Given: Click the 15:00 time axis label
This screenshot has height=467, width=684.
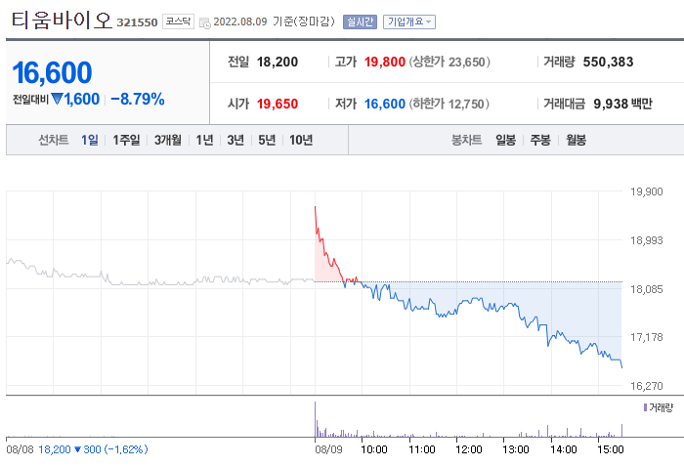Looking at the screenshot, I should [610, 449].
